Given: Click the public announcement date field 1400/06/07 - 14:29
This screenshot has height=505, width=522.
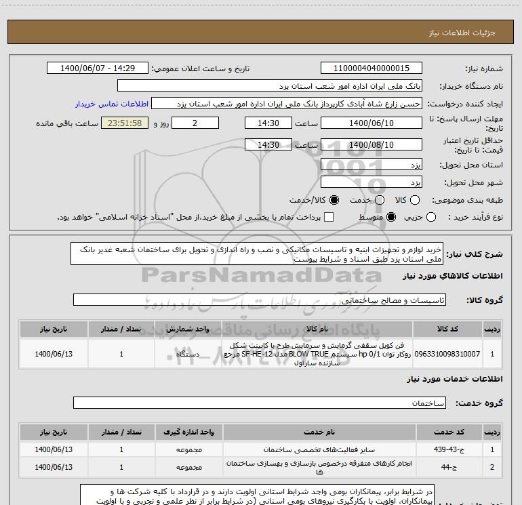Looking at the screenshot, I should tap(97, 68).
